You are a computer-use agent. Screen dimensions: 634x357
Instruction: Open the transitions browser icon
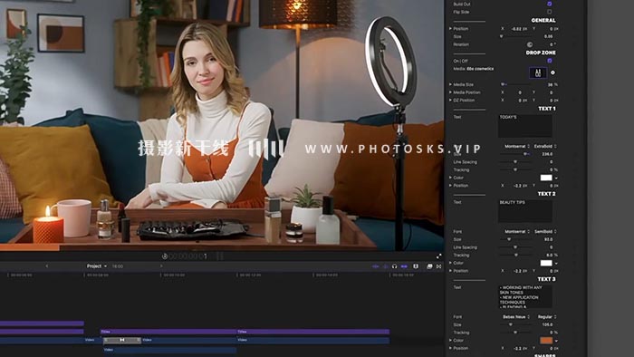[438, 266]
